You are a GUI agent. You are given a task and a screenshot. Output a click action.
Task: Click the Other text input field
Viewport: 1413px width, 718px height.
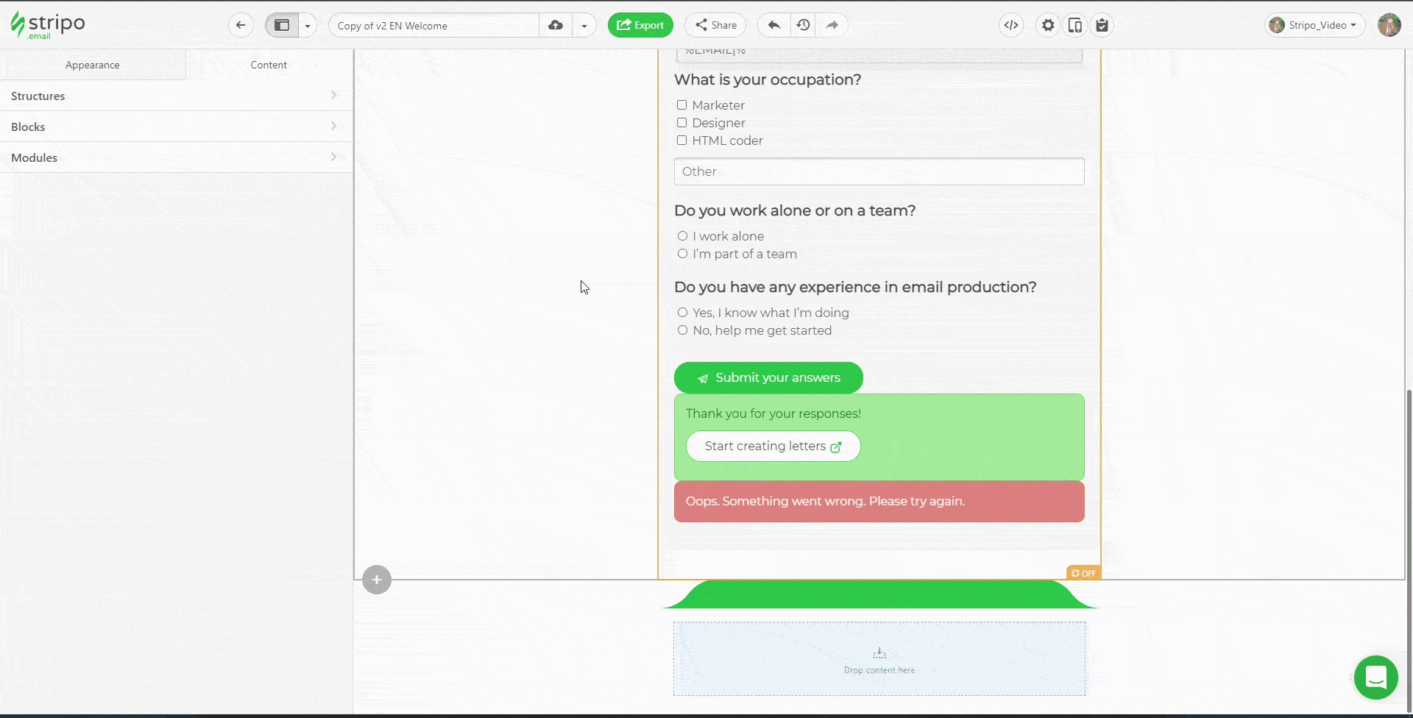[879, 171]
